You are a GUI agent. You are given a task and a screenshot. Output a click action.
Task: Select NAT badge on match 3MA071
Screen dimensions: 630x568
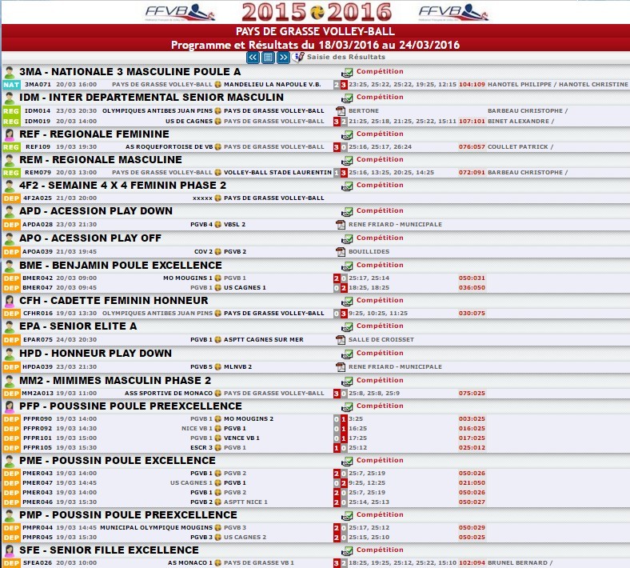(x=11, y=84)
